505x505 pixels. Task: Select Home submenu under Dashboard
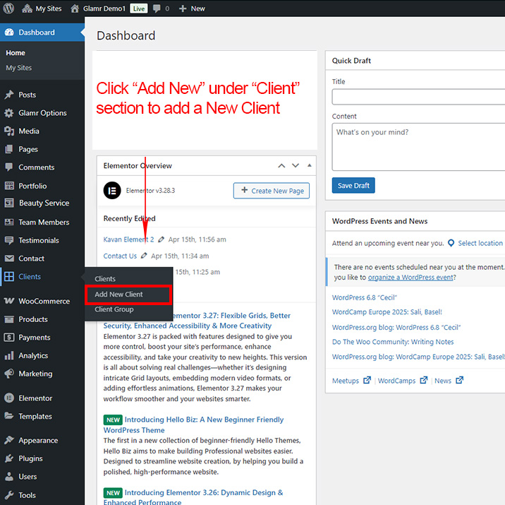[16, 52]
